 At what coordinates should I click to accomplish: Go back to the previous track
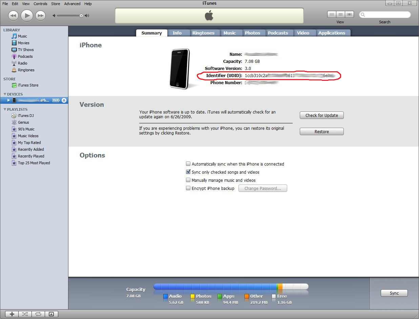pos(13,16)
